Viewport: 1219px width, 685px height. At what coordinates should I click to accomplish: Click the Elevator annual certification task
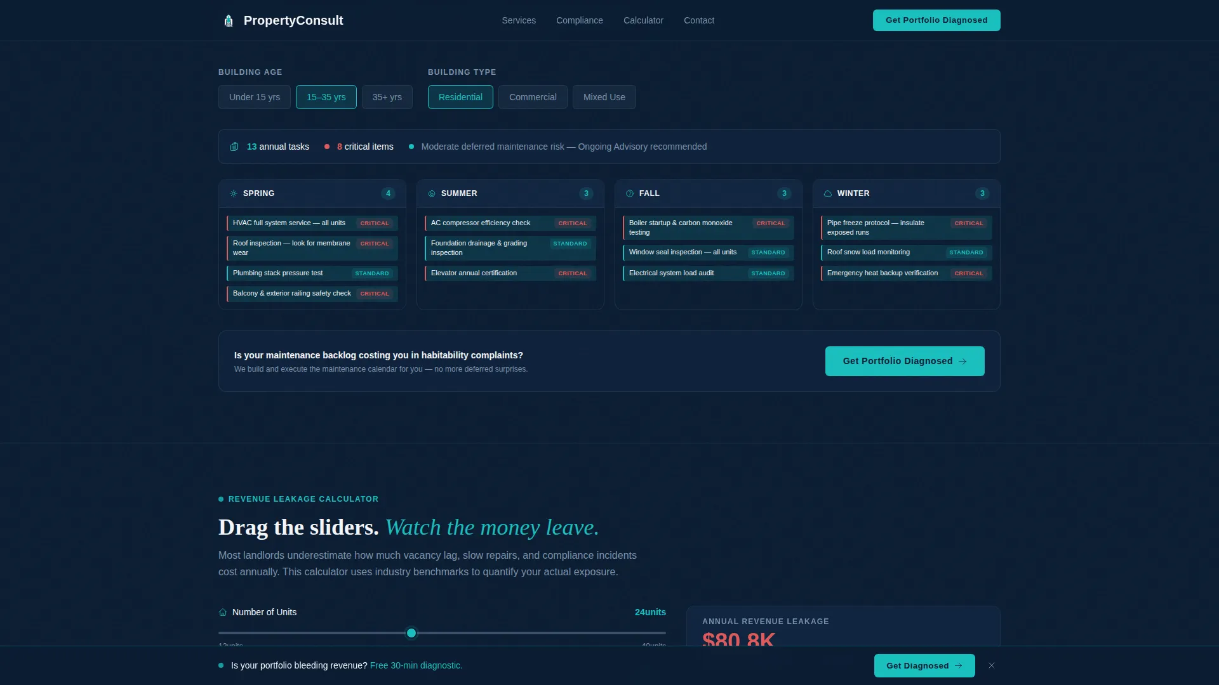click(510, 273)
